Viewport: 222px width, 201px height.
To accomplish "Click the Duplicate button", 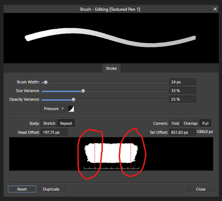I will 51,189.
